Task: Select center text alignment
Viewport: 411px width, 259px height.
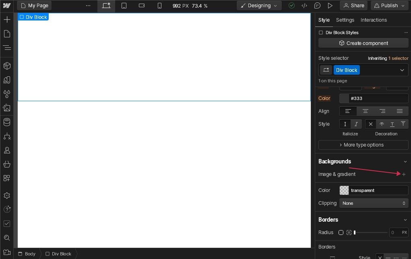Action: [365, 111]
